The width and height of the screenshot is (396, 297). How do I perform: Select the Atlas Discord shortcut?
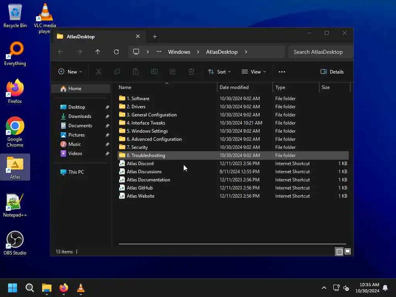233,164
